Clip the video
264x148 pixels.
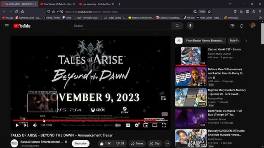[x=155, y=143]
